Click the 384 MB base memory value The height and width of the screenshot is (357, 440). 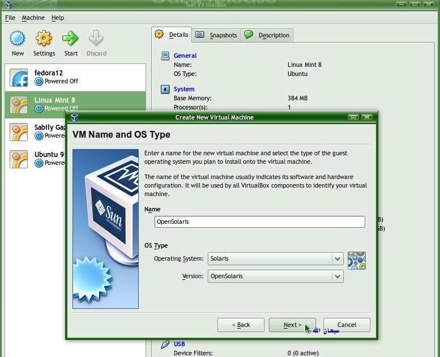(297, 98)
